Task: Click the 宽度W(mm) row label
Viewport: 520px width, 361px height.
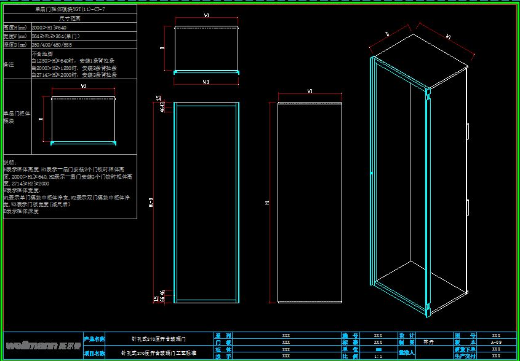Action: pos(16,36)
